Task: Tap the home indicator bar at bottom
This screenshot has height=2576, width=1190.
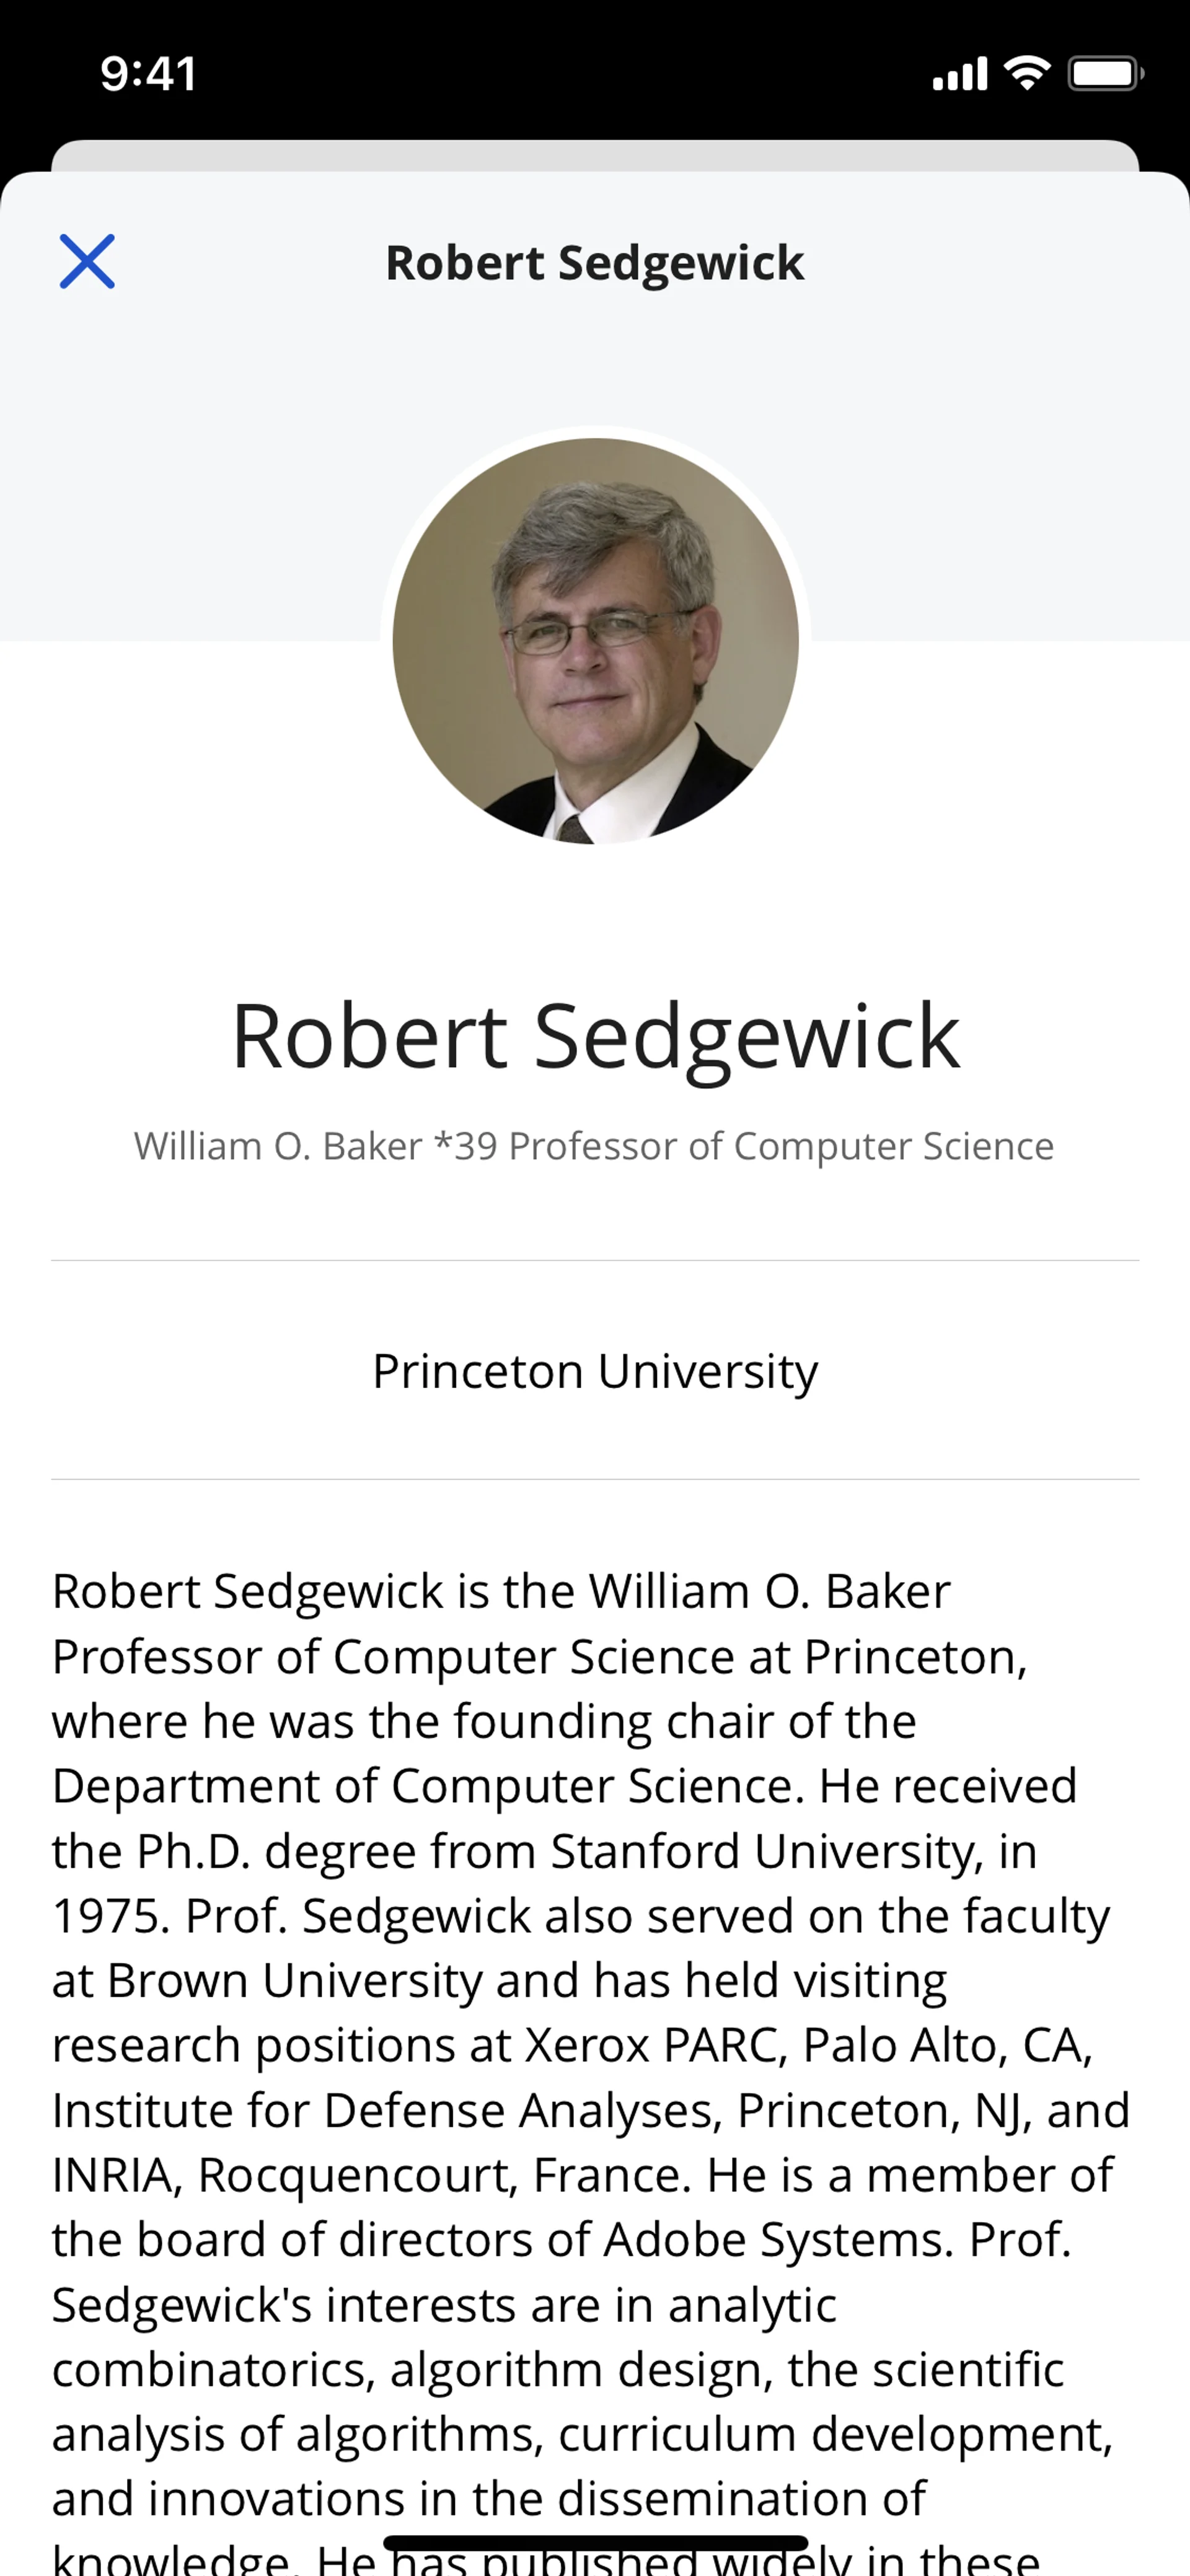Action: pyautogui.click(x=595, y=2542)
